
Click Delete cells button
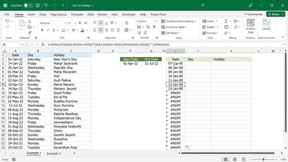(208, 27)
